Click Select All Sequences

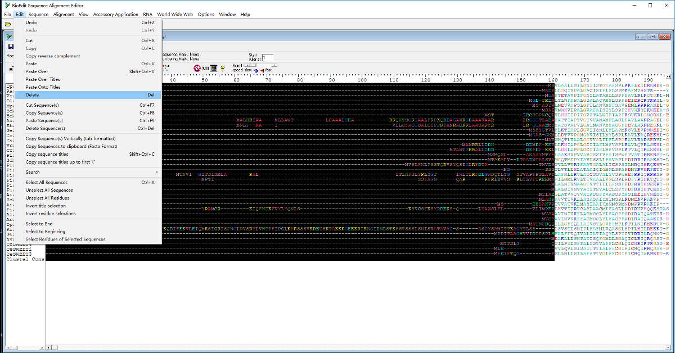(47, 182)
